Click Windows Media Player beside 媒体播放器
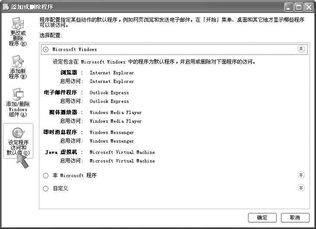 116,112
